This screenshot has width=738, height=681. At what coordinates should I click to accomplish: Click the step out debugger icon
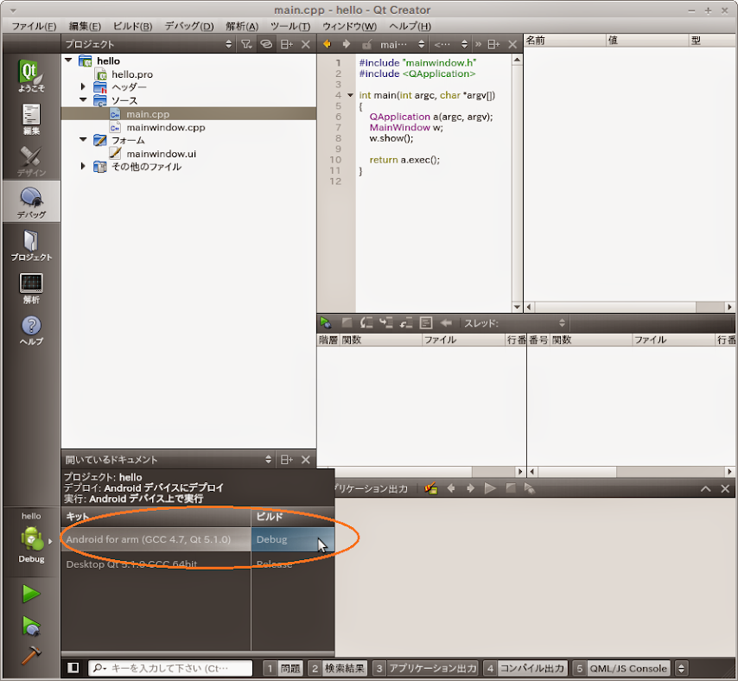point(405,323)
